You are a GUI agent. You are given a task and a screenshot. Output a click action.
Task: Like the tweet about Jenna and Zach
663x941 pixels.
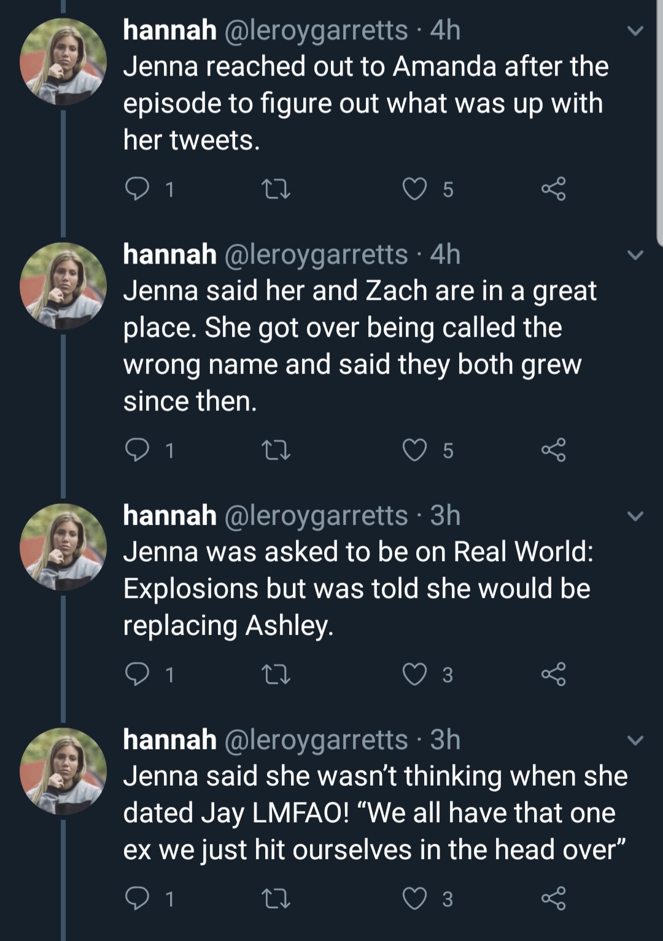(x=414, y=450)
